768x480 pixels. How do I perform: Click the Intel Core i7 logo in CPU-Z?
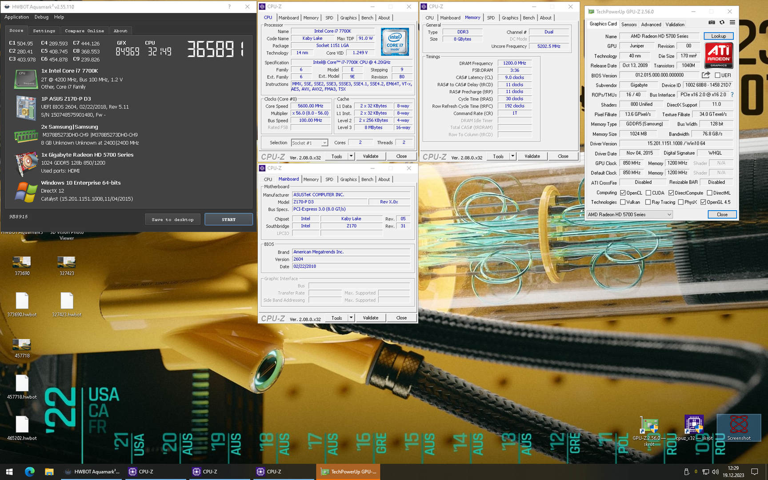tap(395, 42)
